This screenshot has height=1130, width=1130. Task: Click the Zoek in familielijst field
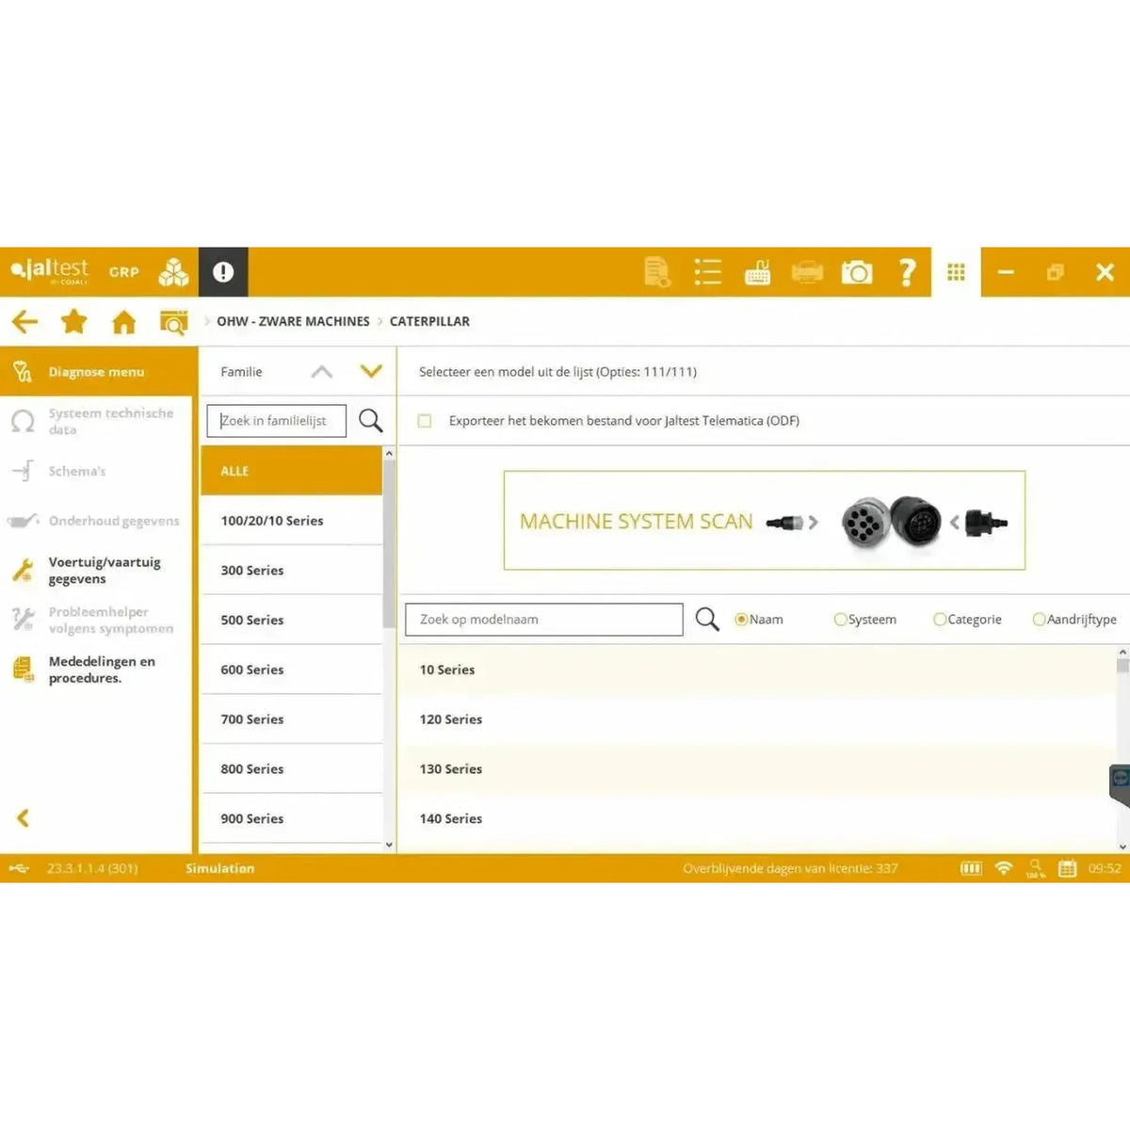coord(277,421)
